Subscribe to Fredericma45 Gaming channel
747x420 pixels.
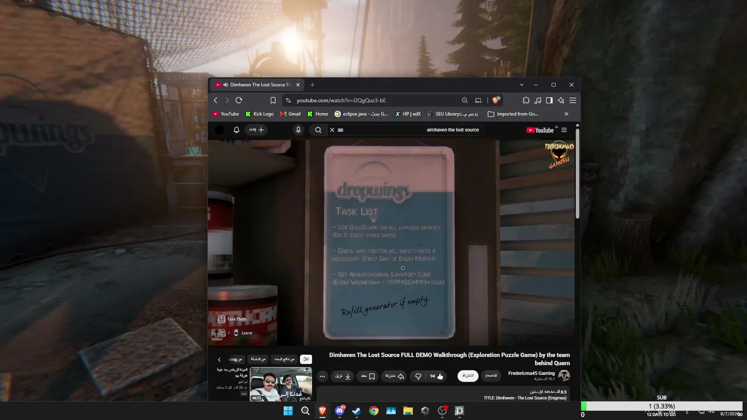point(468,376)
